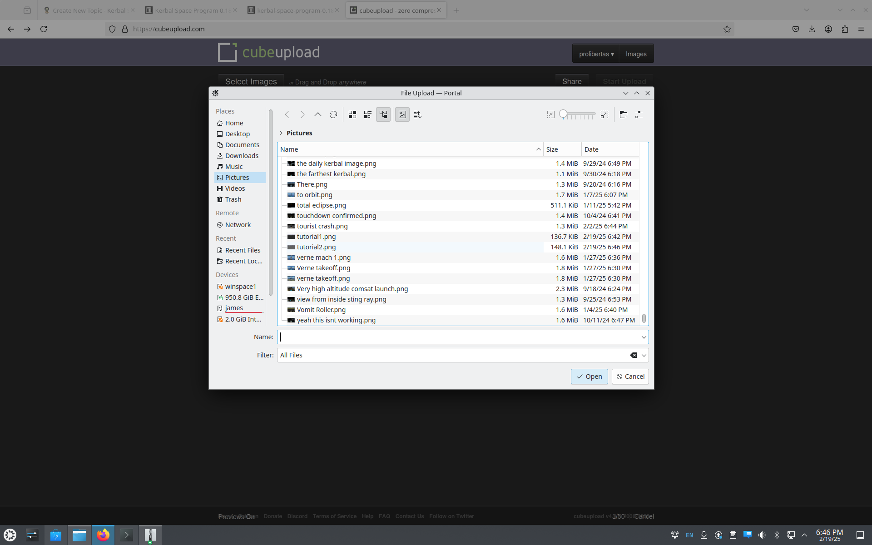Click the create new folder icon
The image size is (872, 545).
(624, 114)
